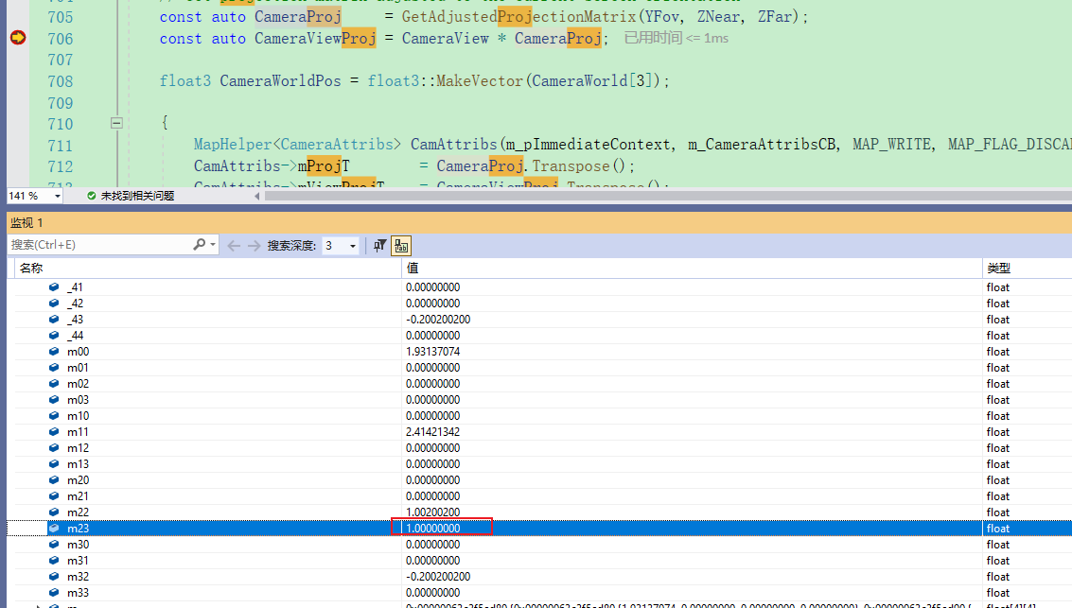Select the m00 watch row
This screenshot has height=608, width=1072.
(539, 351)
